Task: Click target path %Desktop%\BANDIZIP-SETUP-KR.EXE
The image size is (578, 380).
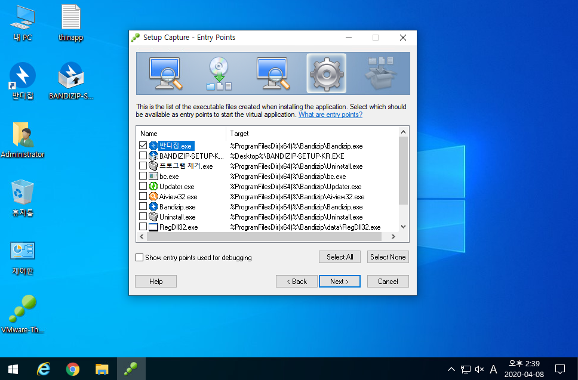Action: [x=287, y=156]
